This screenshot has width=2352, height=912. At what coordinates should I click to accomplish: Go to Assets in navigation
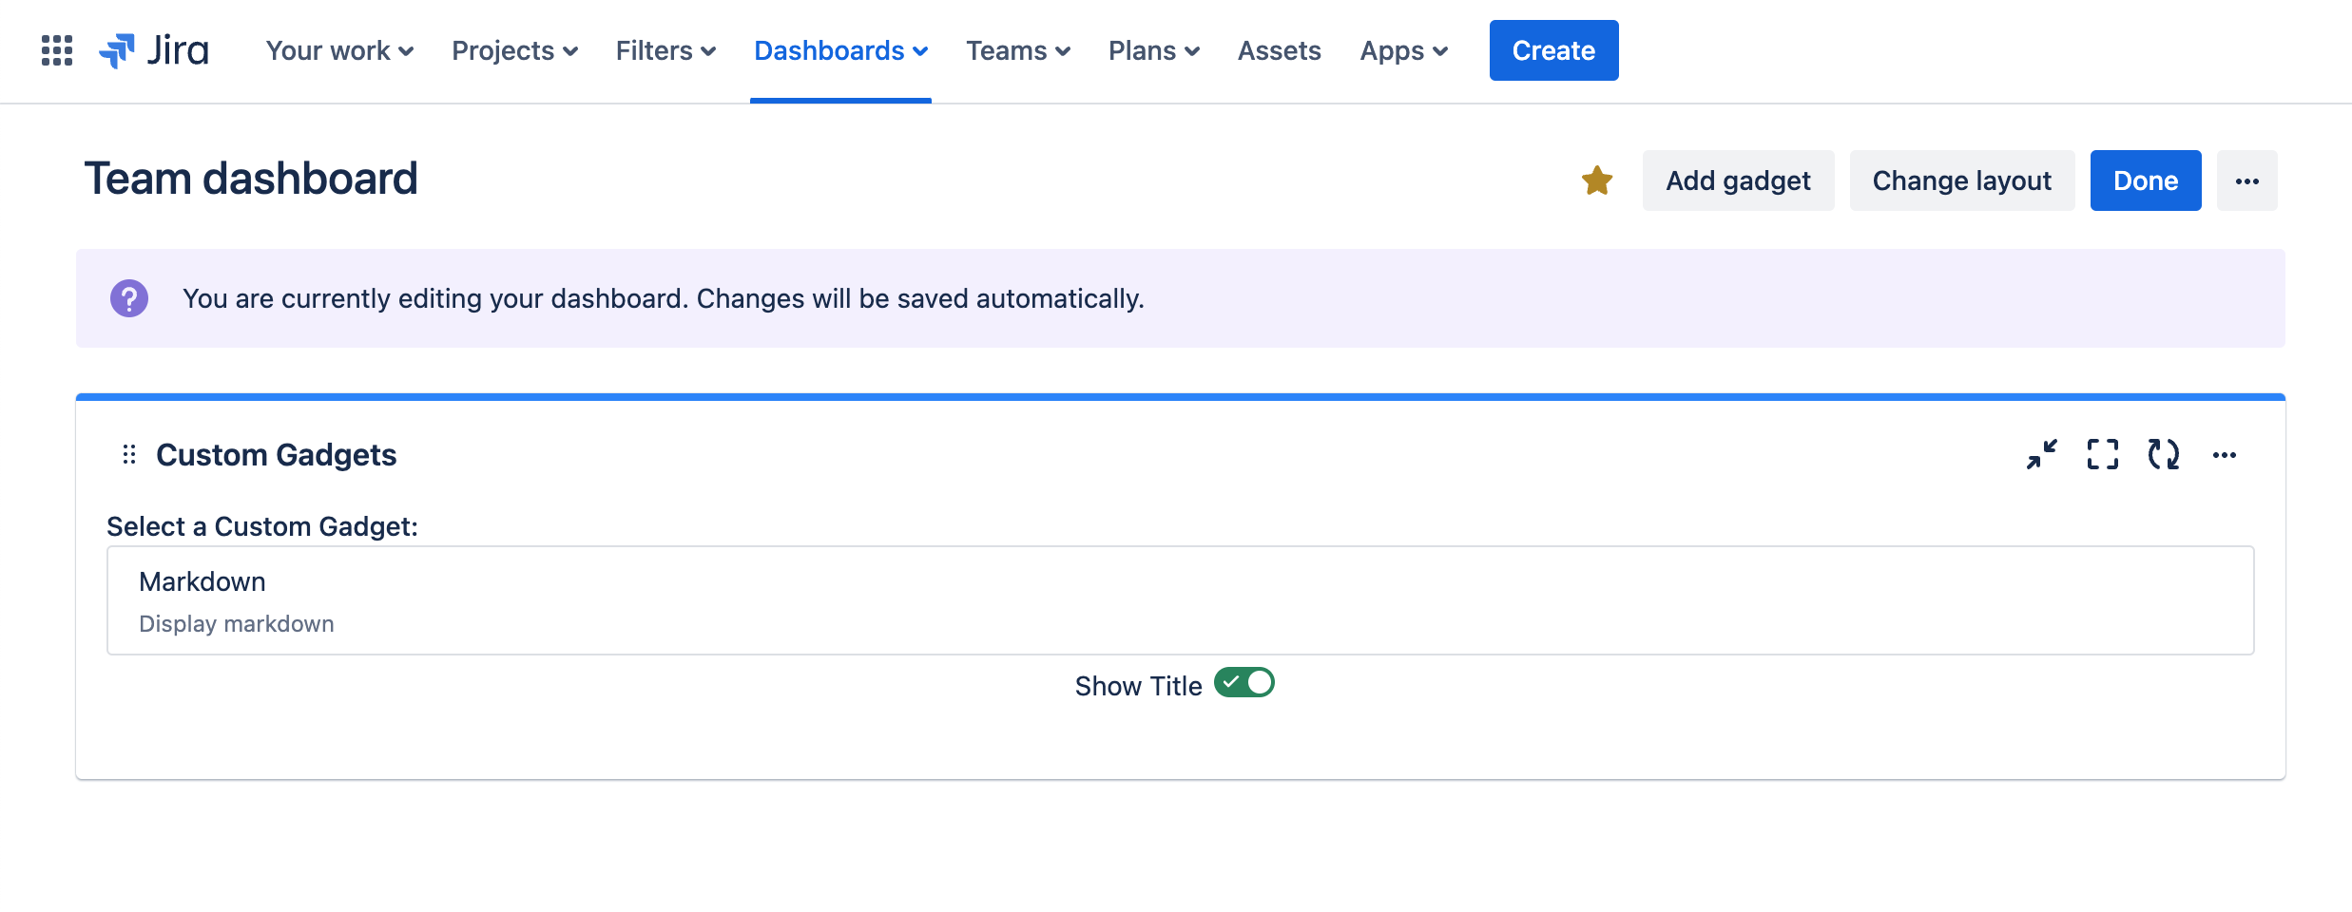point(1279,50)
